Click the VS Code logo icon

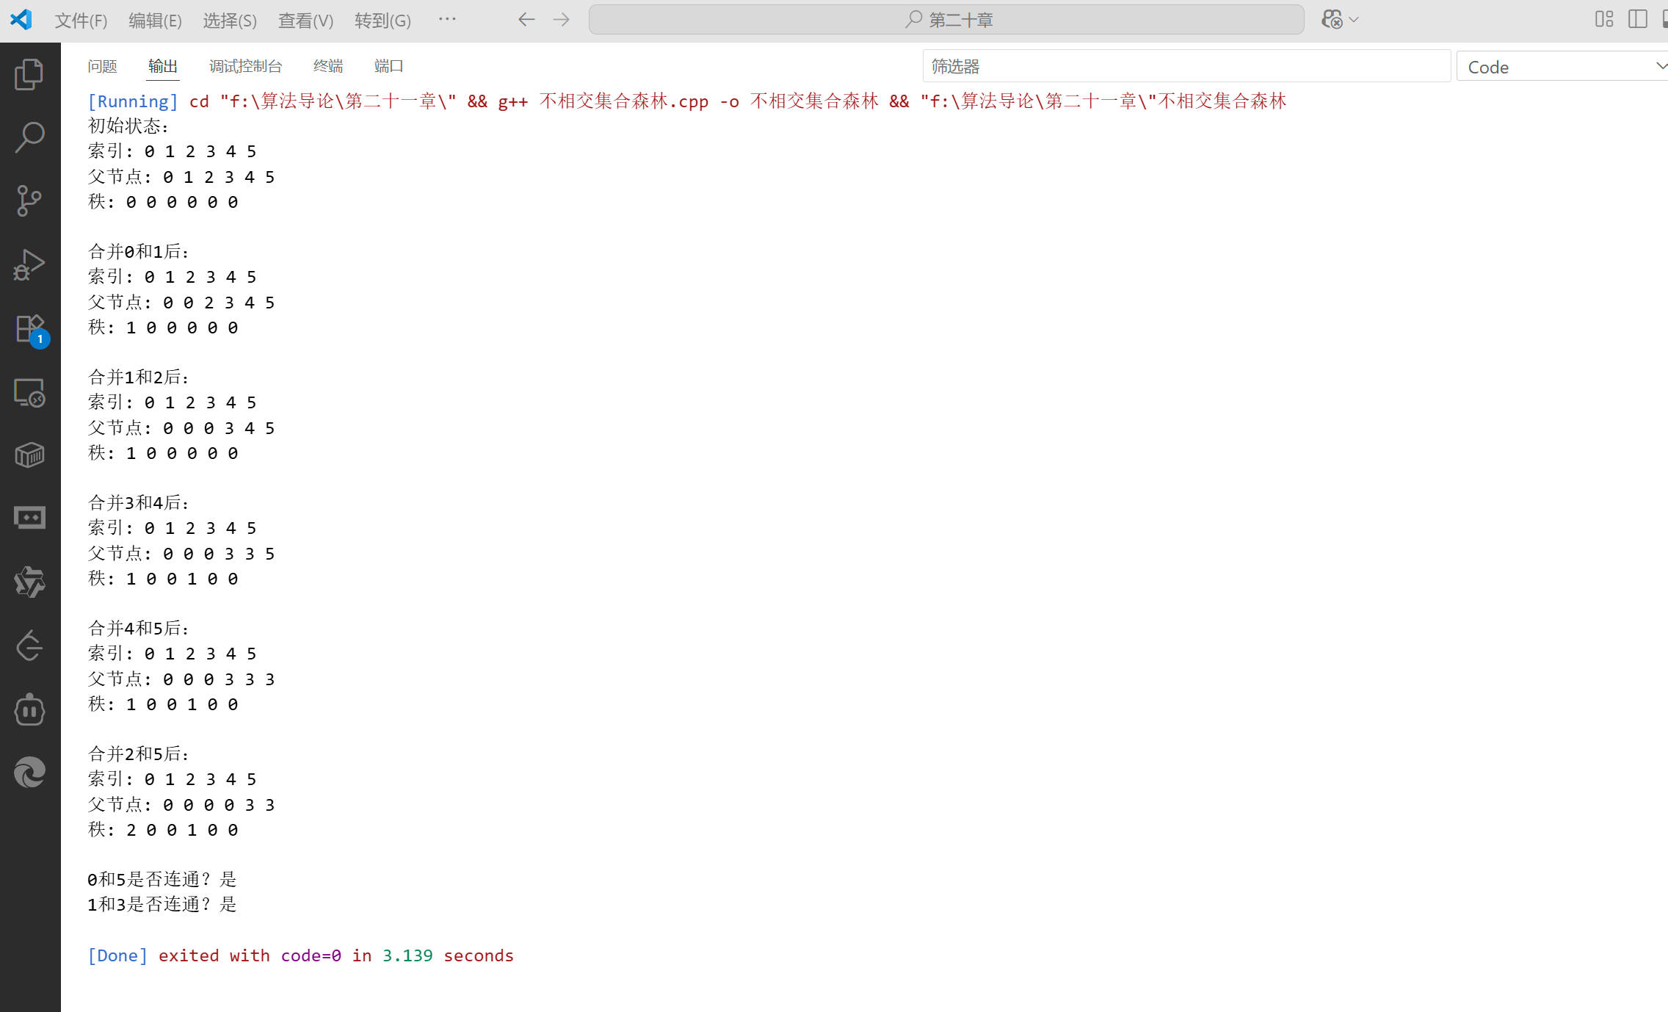tap(21, 19)
